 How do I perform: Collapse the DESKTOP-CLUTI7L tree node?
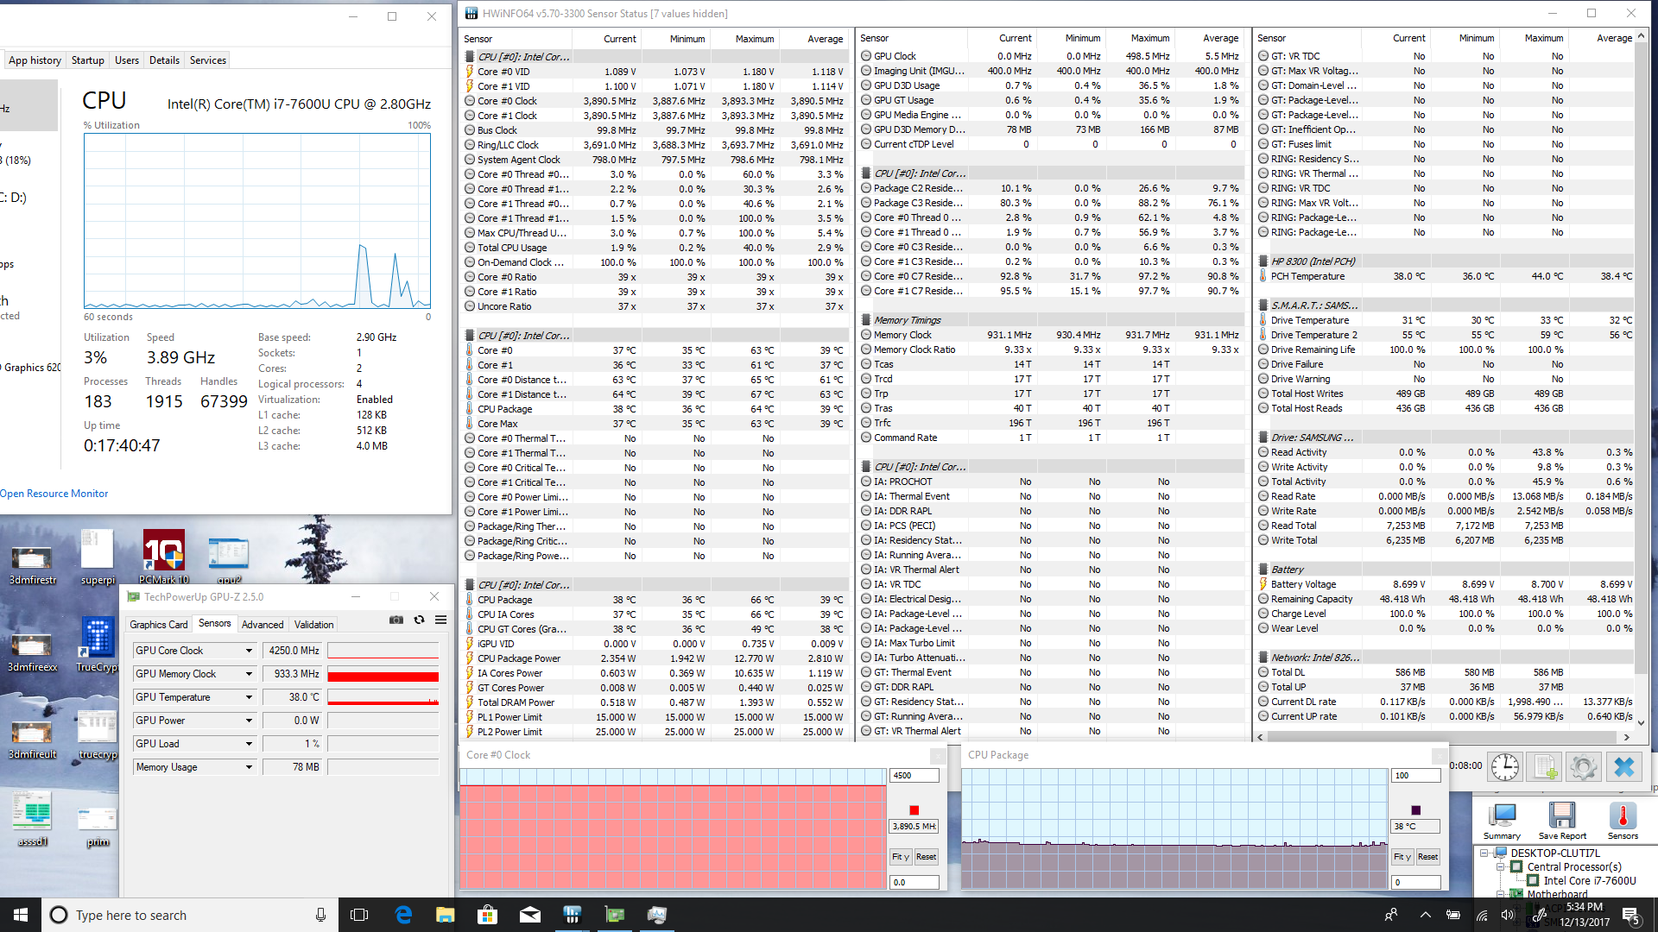[1484, 853]
